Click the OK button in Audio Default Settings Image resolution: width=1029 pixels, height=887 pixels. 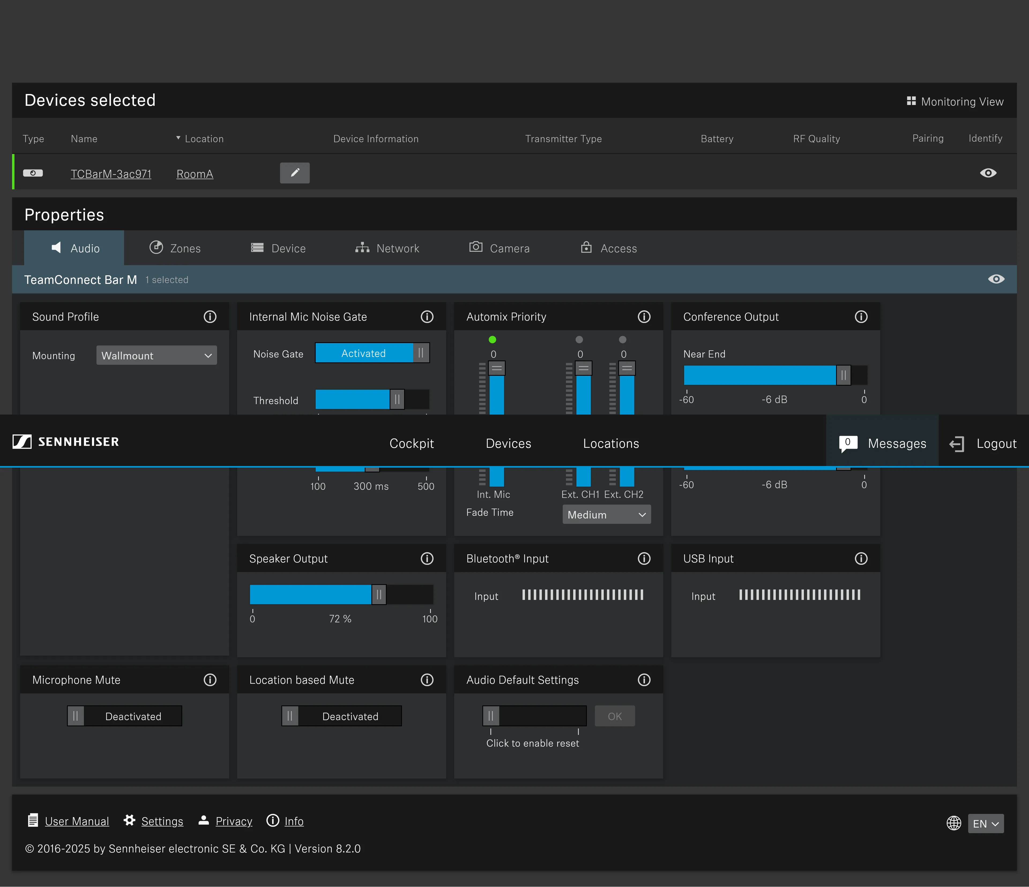pos(615,716)
